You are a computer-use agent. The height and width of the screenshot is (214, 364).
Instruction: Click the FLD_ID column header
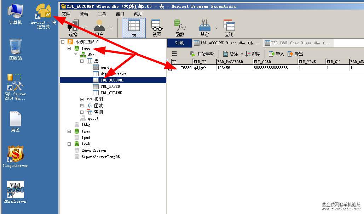(204, 62)
